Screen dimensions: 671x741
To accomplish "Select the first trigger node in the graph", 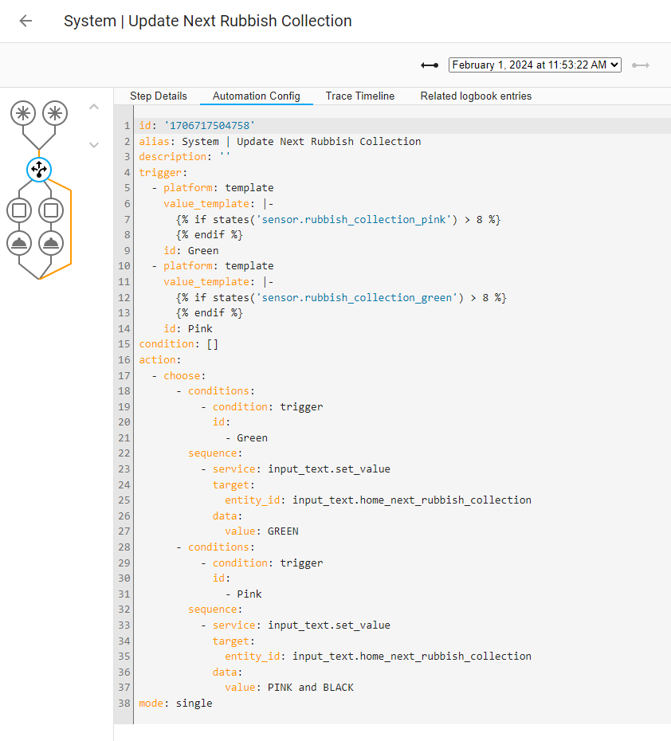I will [24, 114].
